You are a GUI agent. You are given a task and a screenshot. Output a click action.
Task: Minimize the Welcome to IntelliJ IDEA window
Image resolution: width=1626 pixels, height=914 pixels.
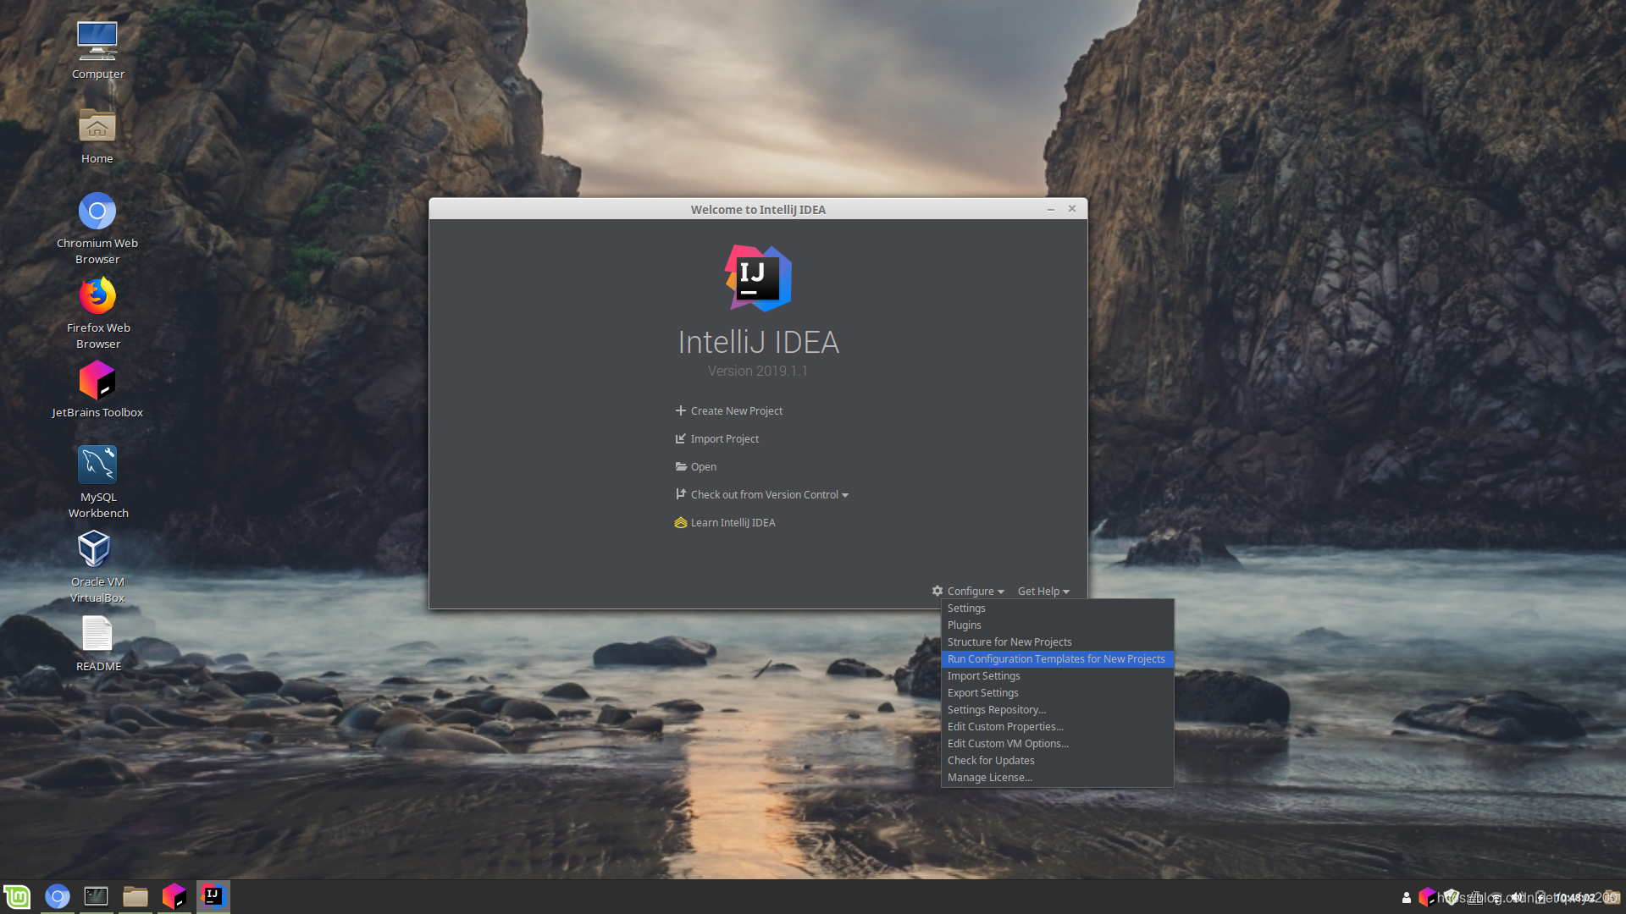pos(1050,209)
